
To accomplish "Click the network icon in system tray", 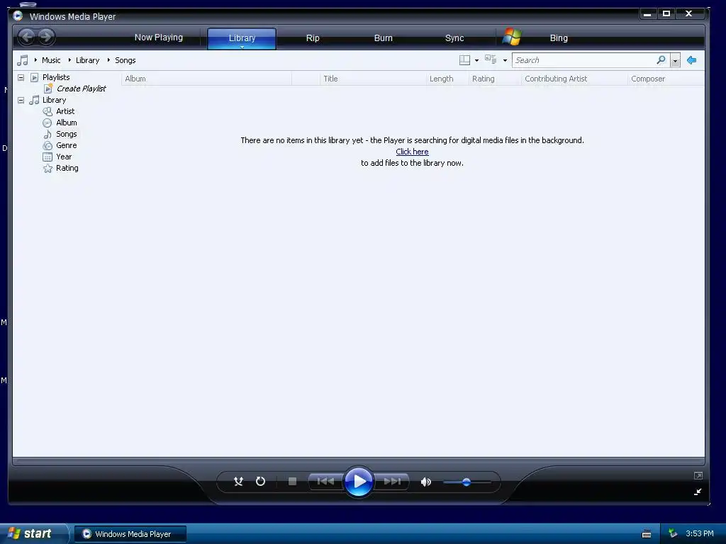I will tap(673, 533).
